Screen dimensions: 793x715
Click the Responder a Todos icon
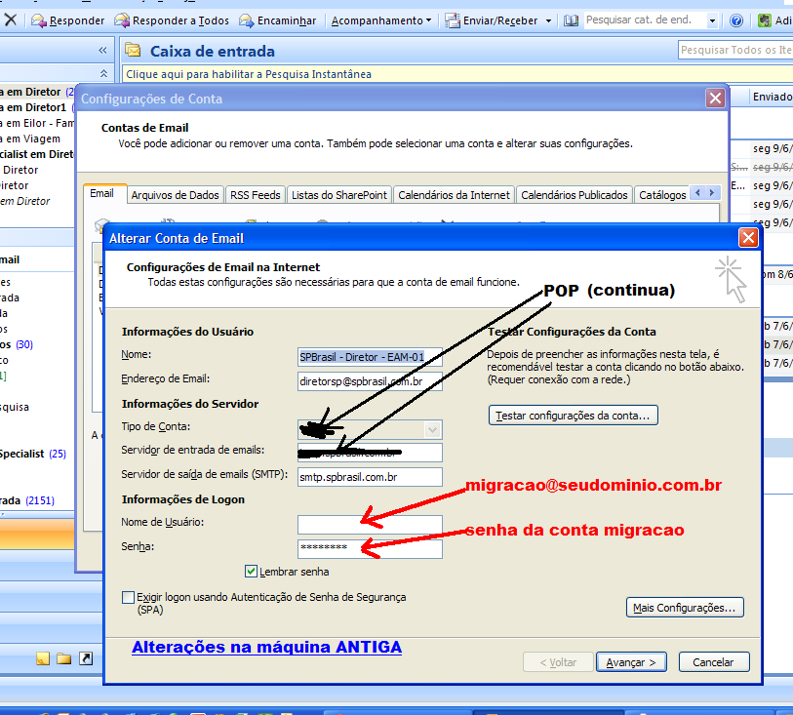click(x=123, y=20)
